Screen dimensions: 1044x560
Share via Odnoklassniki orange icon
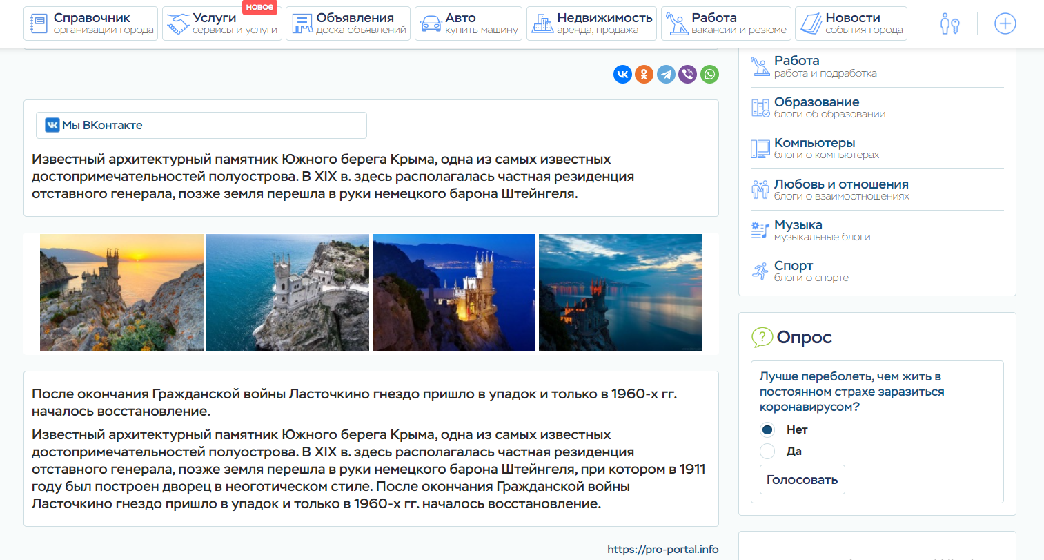644,75
